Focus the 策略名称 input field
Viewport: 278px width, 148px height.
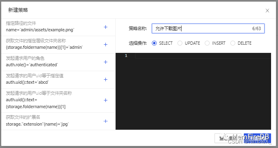point(208,28)
